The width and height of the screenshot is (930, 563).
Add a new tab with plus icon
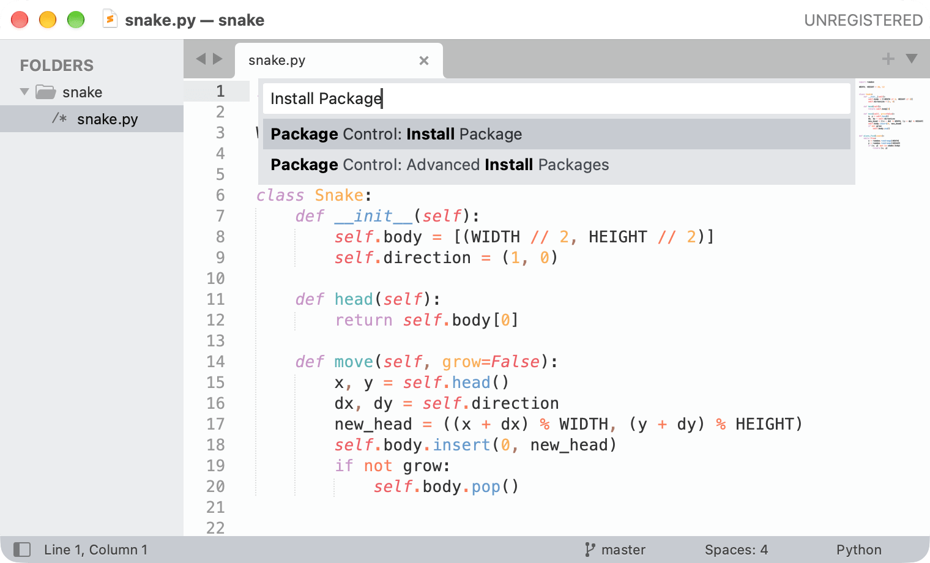pyautogui.click(x=888, y=59)
